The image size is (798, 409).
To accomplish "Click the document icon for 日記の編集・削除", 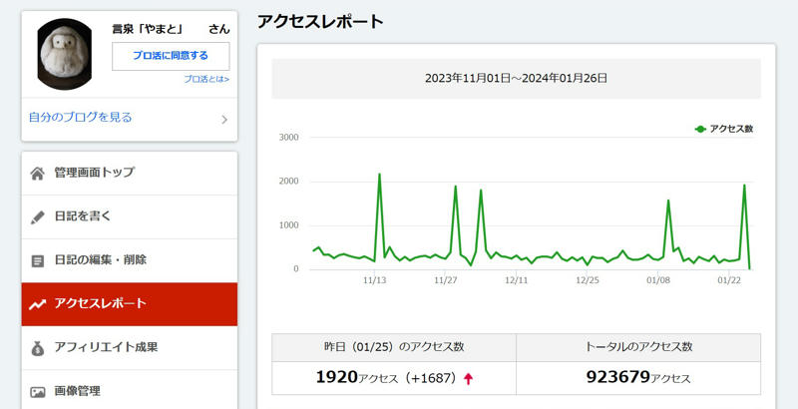I will click(38, 260).
